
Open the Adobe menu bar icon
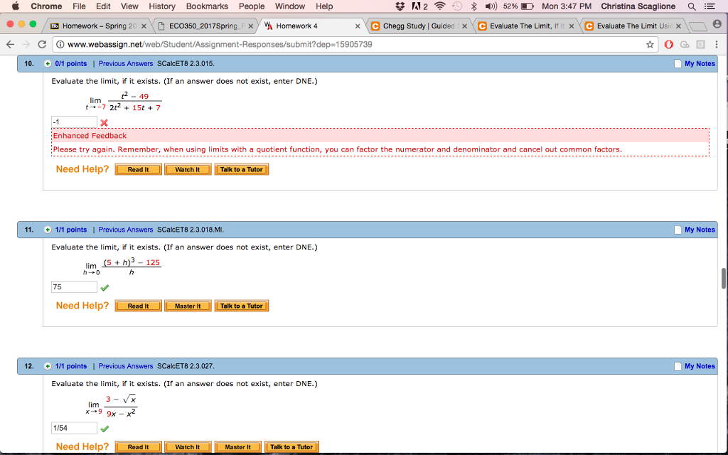tap(419, 6)
